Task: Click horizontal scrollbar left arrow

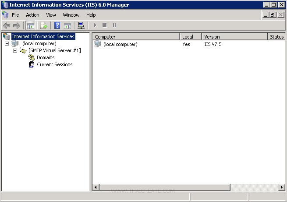Action: [96, 188]
